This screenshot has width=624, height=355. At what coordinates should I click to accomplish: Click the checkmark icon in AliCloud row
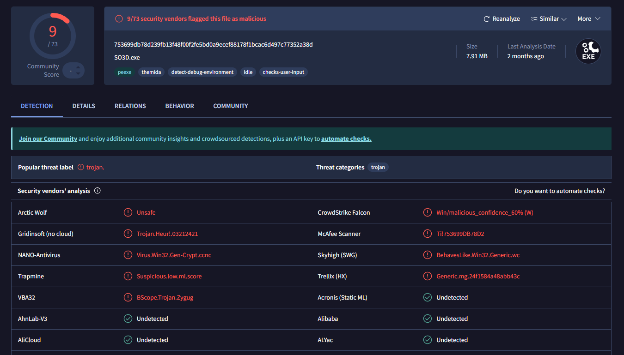tap(128, 340)
